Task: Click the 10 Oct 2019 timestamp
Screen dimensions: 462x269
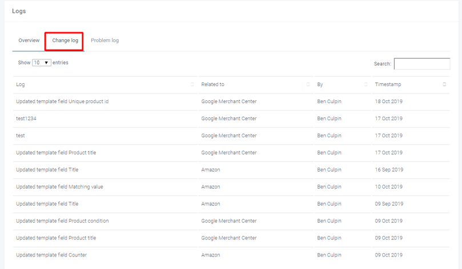Action: click(x=389, y=187)
